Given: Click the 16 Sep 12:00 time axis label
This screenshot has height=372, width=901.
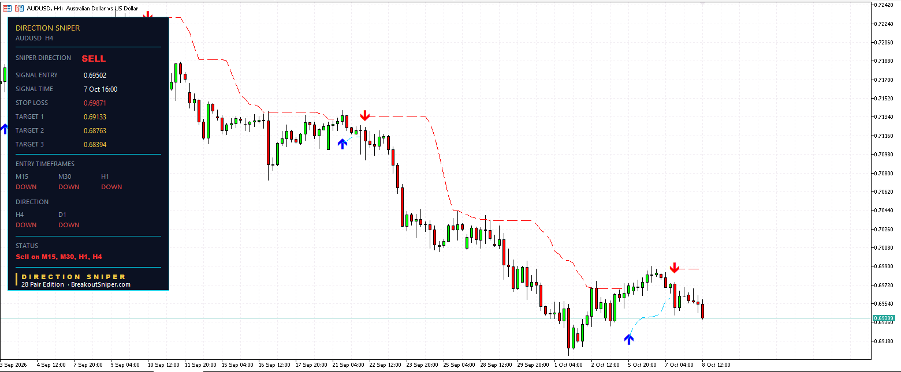Looking at the screenshot, I should [x=274, y=365].
